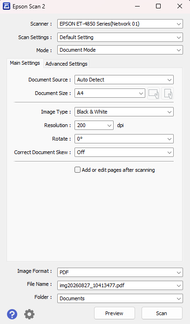Click the portrait orientation icon
This screenshot has height=324, width=190.
[168, 94]
